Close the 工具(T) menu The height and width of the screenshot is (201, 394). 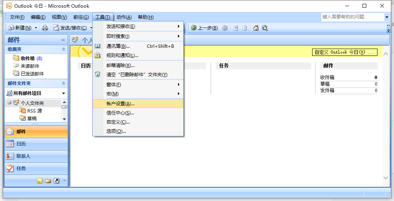click(x=103, y=17)
